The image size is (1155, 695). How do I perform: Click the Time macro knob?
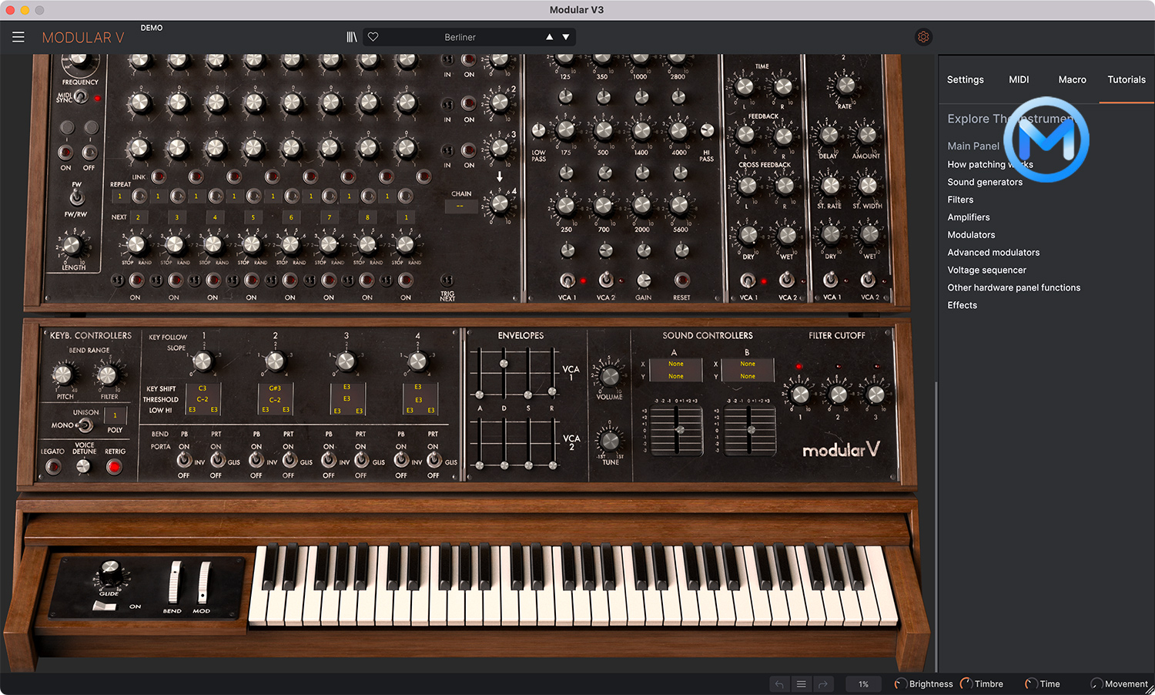1031,684
